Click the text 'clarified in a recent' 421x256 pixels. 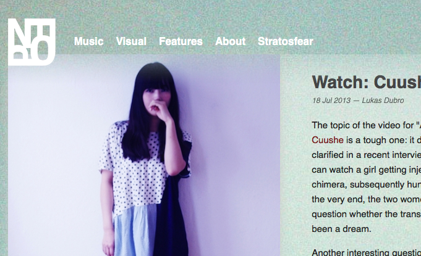[x=367, y=155]
